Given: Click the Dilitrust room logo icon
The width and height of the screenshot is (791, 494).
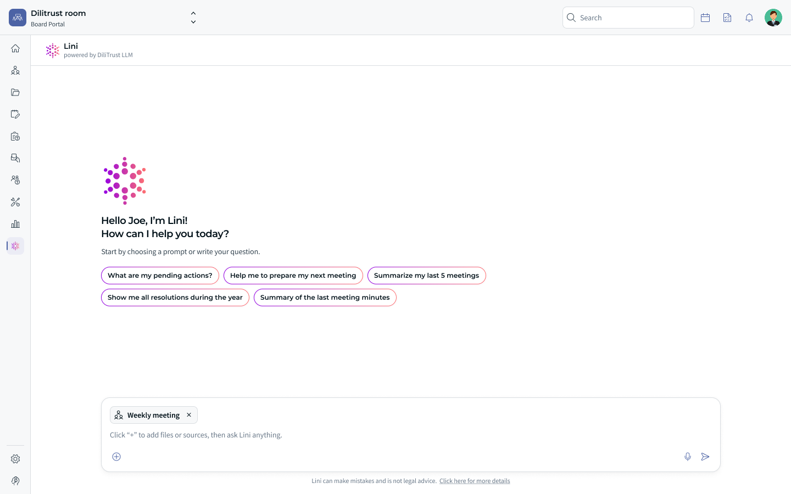Looking at the screenshot, I should pyautogui.click(x=18, y=18).
